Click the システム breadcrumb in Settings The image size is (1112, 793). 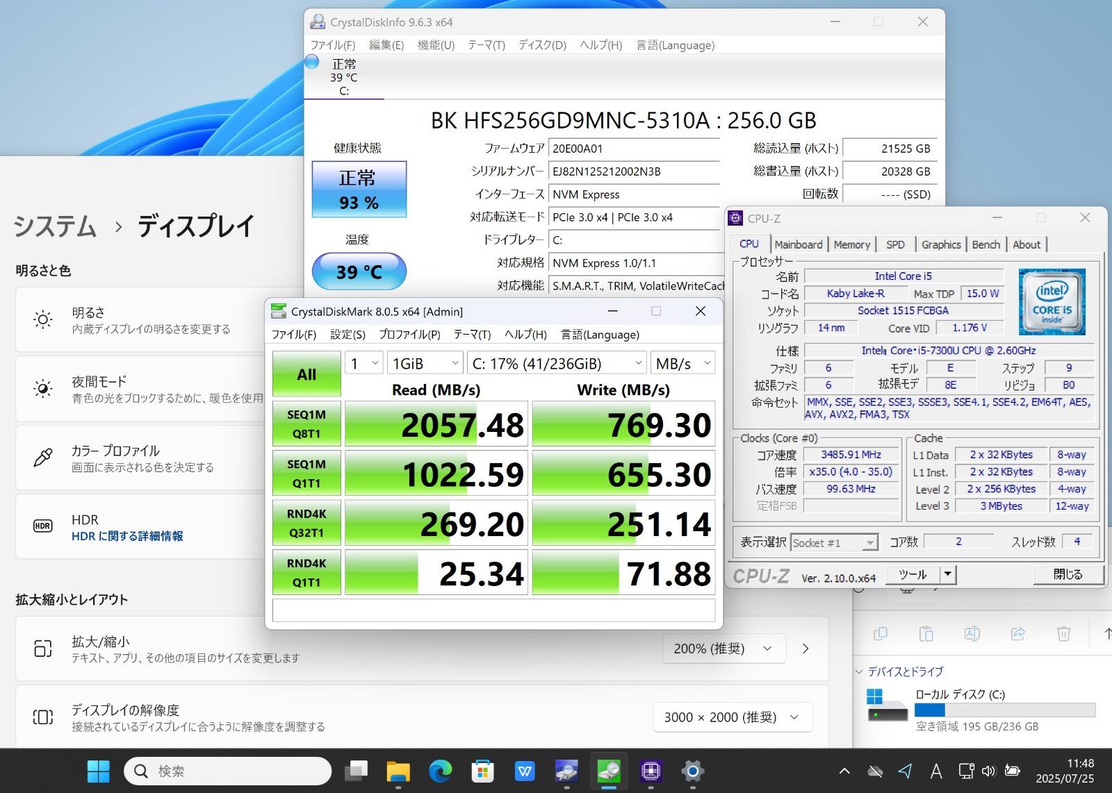56,227
